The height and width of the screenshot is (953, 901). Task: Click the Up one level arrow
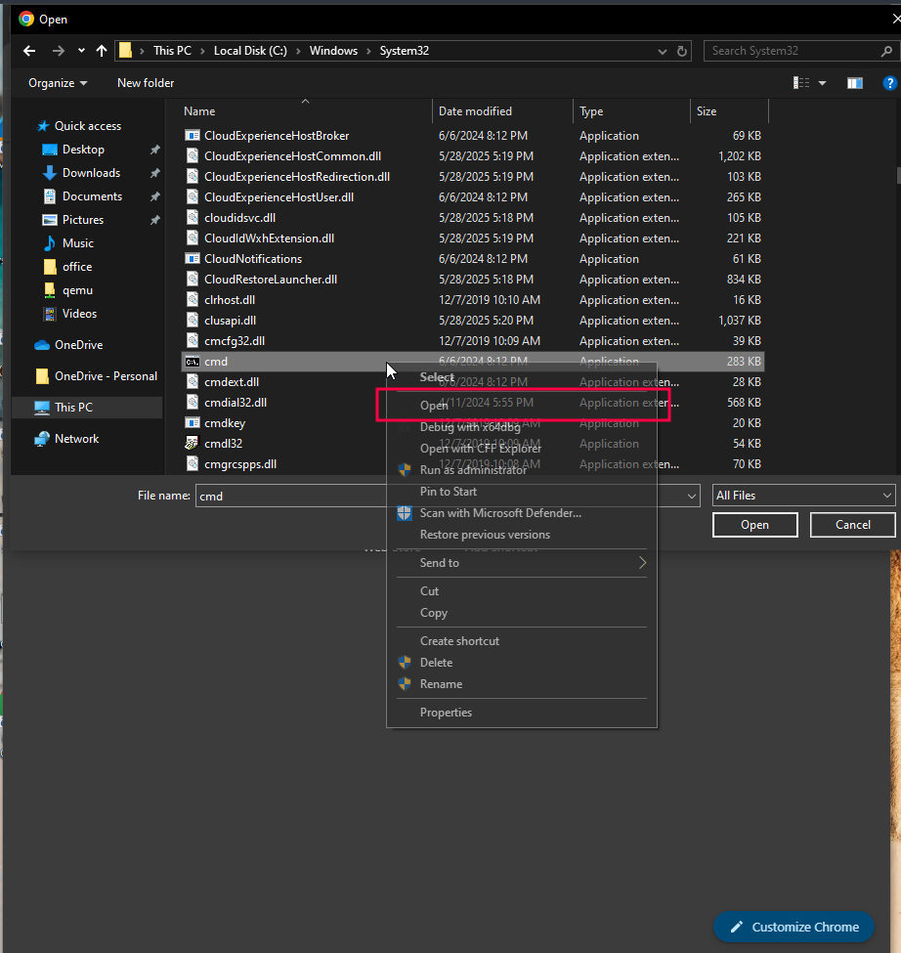coord(102,51)
